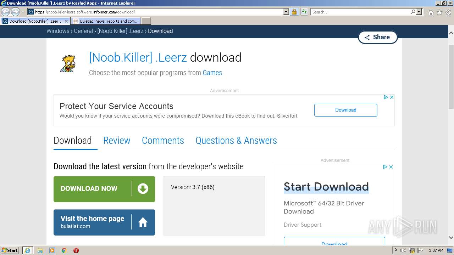The image size is (454, 255).
Task: Open the Questions & Answers tab
Action: tap(236, 141)
